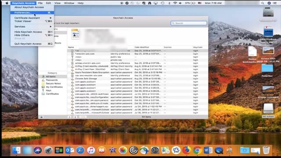Open Microsoft Word from the Dock
The width and height of the screenshot is (281, 158).
point(208,150)
